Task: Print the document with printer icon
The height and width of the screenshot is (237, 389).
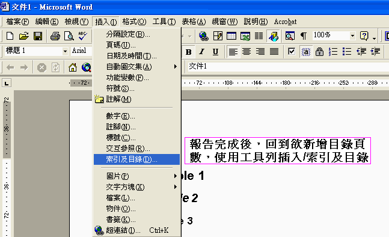Action: [55, 36]
